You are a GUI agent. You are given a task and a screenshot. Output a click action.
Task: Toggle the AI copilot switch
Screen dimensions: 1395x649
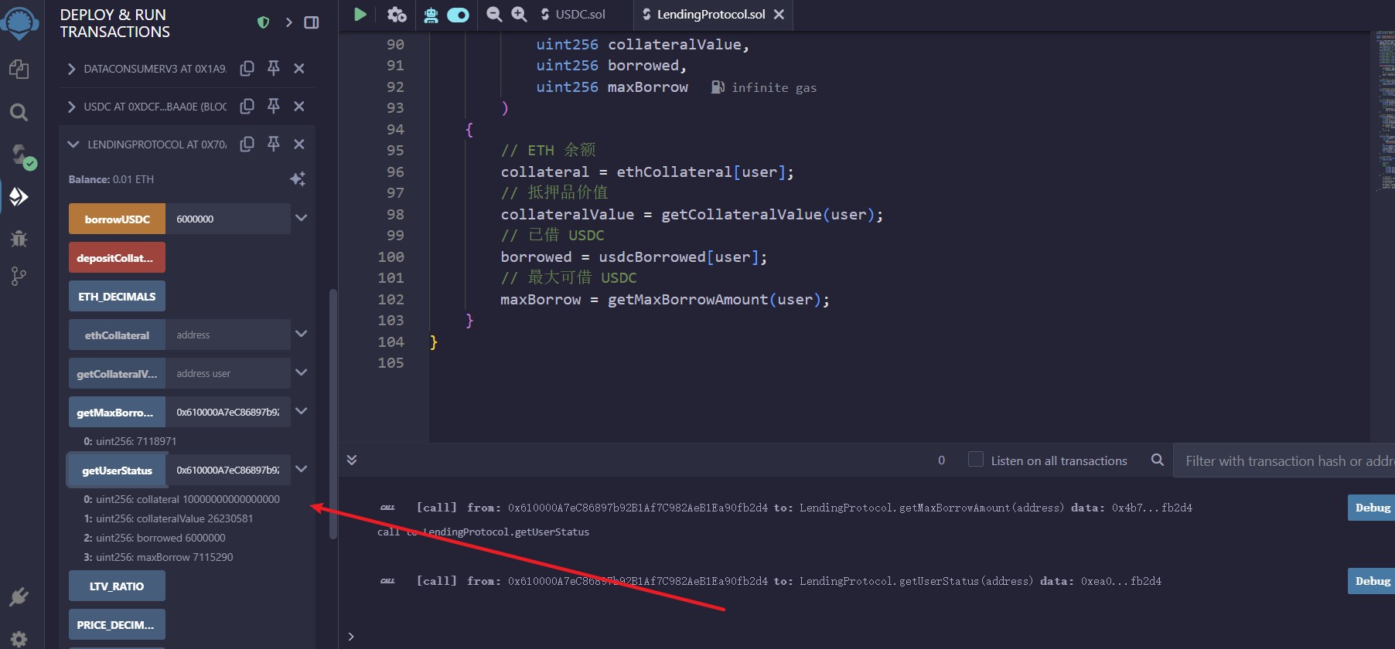pos(458,15)
